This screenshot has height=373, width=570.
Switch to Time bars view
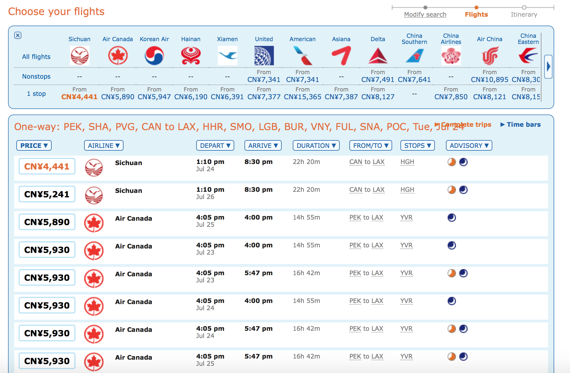pyautogui.click(x=521, y=125)
